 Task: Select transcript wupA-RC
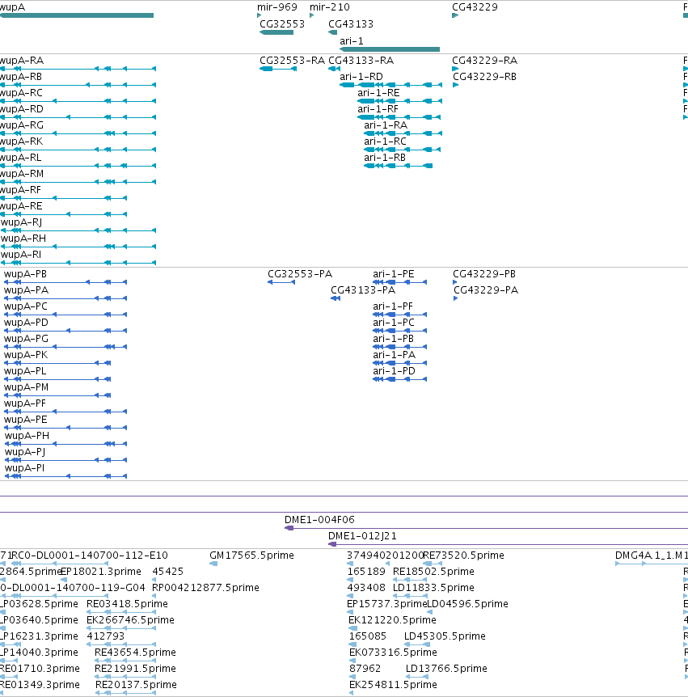[78, 101]
